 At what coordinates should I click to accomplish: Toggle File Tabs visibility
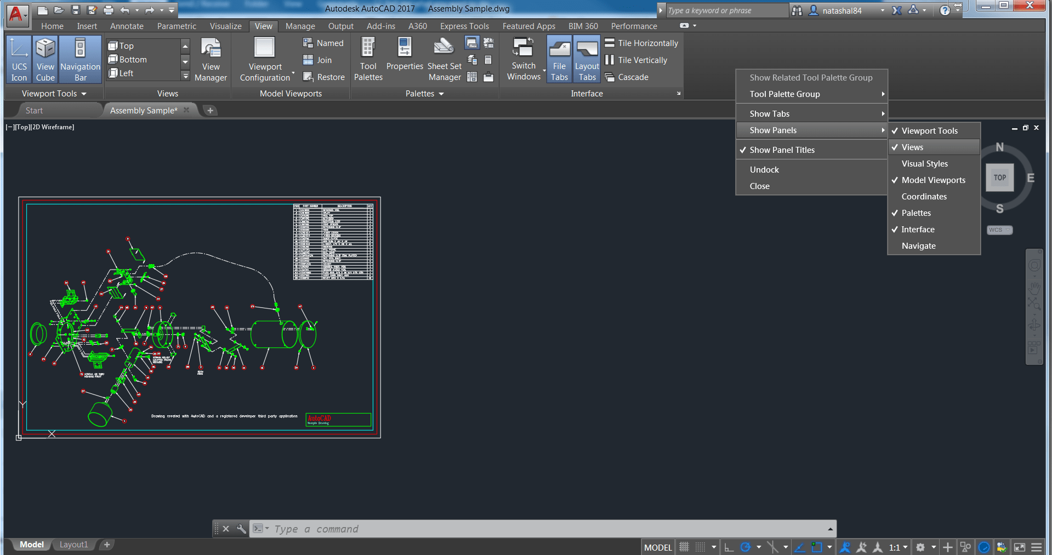click(x=559, y=60)
